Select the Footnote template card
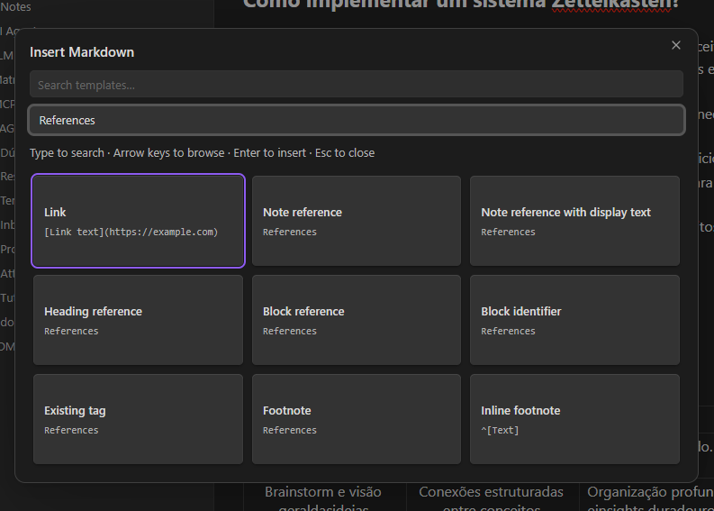 (356, 419)
